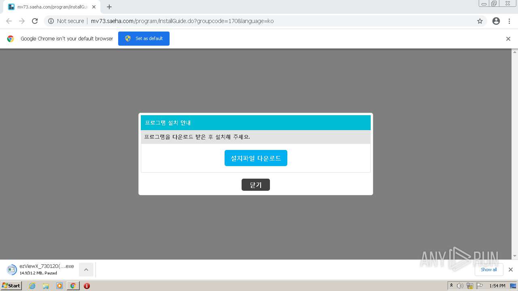Viewport: 518px width, 291px height.
Task: Click the browser forward arrow
Action: (x=22, y=21)
